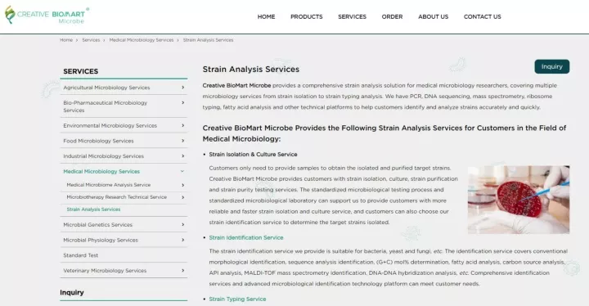Image resolution: width=589 pixels, height=306 pixels.
Task: Open the SERVICES menu item
Action: tap(352, 17)
